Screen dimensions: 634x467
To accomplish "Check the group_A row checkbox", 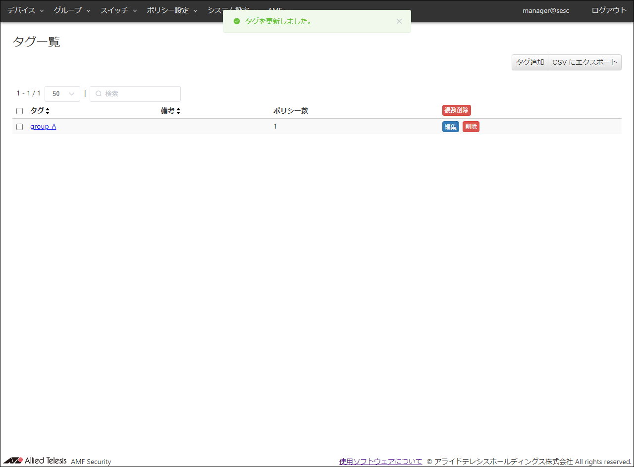I will (x=20, y=127).
